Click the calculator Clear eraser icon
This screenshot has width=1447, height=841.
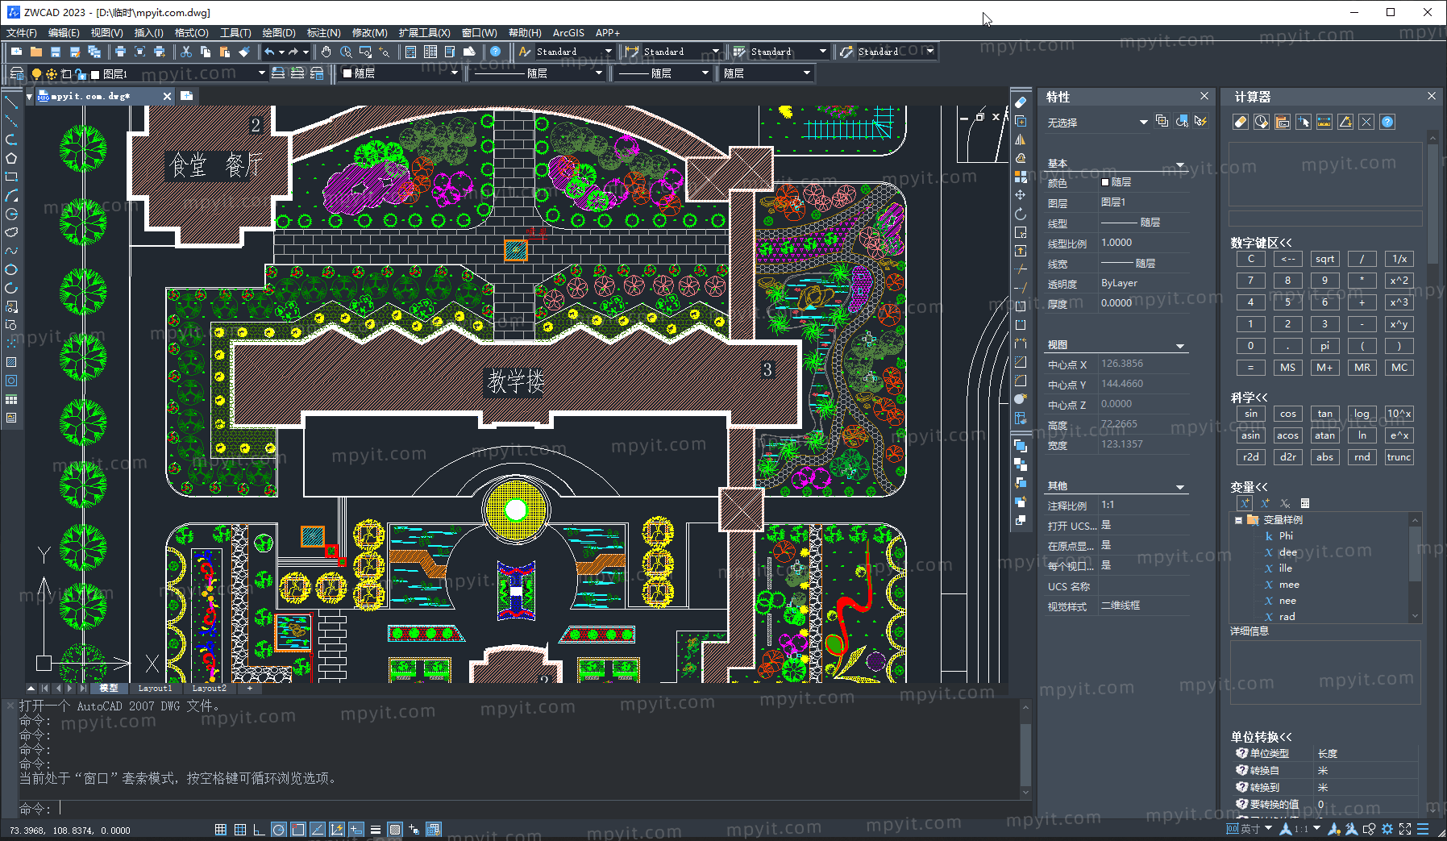(x=1241, y=122)
